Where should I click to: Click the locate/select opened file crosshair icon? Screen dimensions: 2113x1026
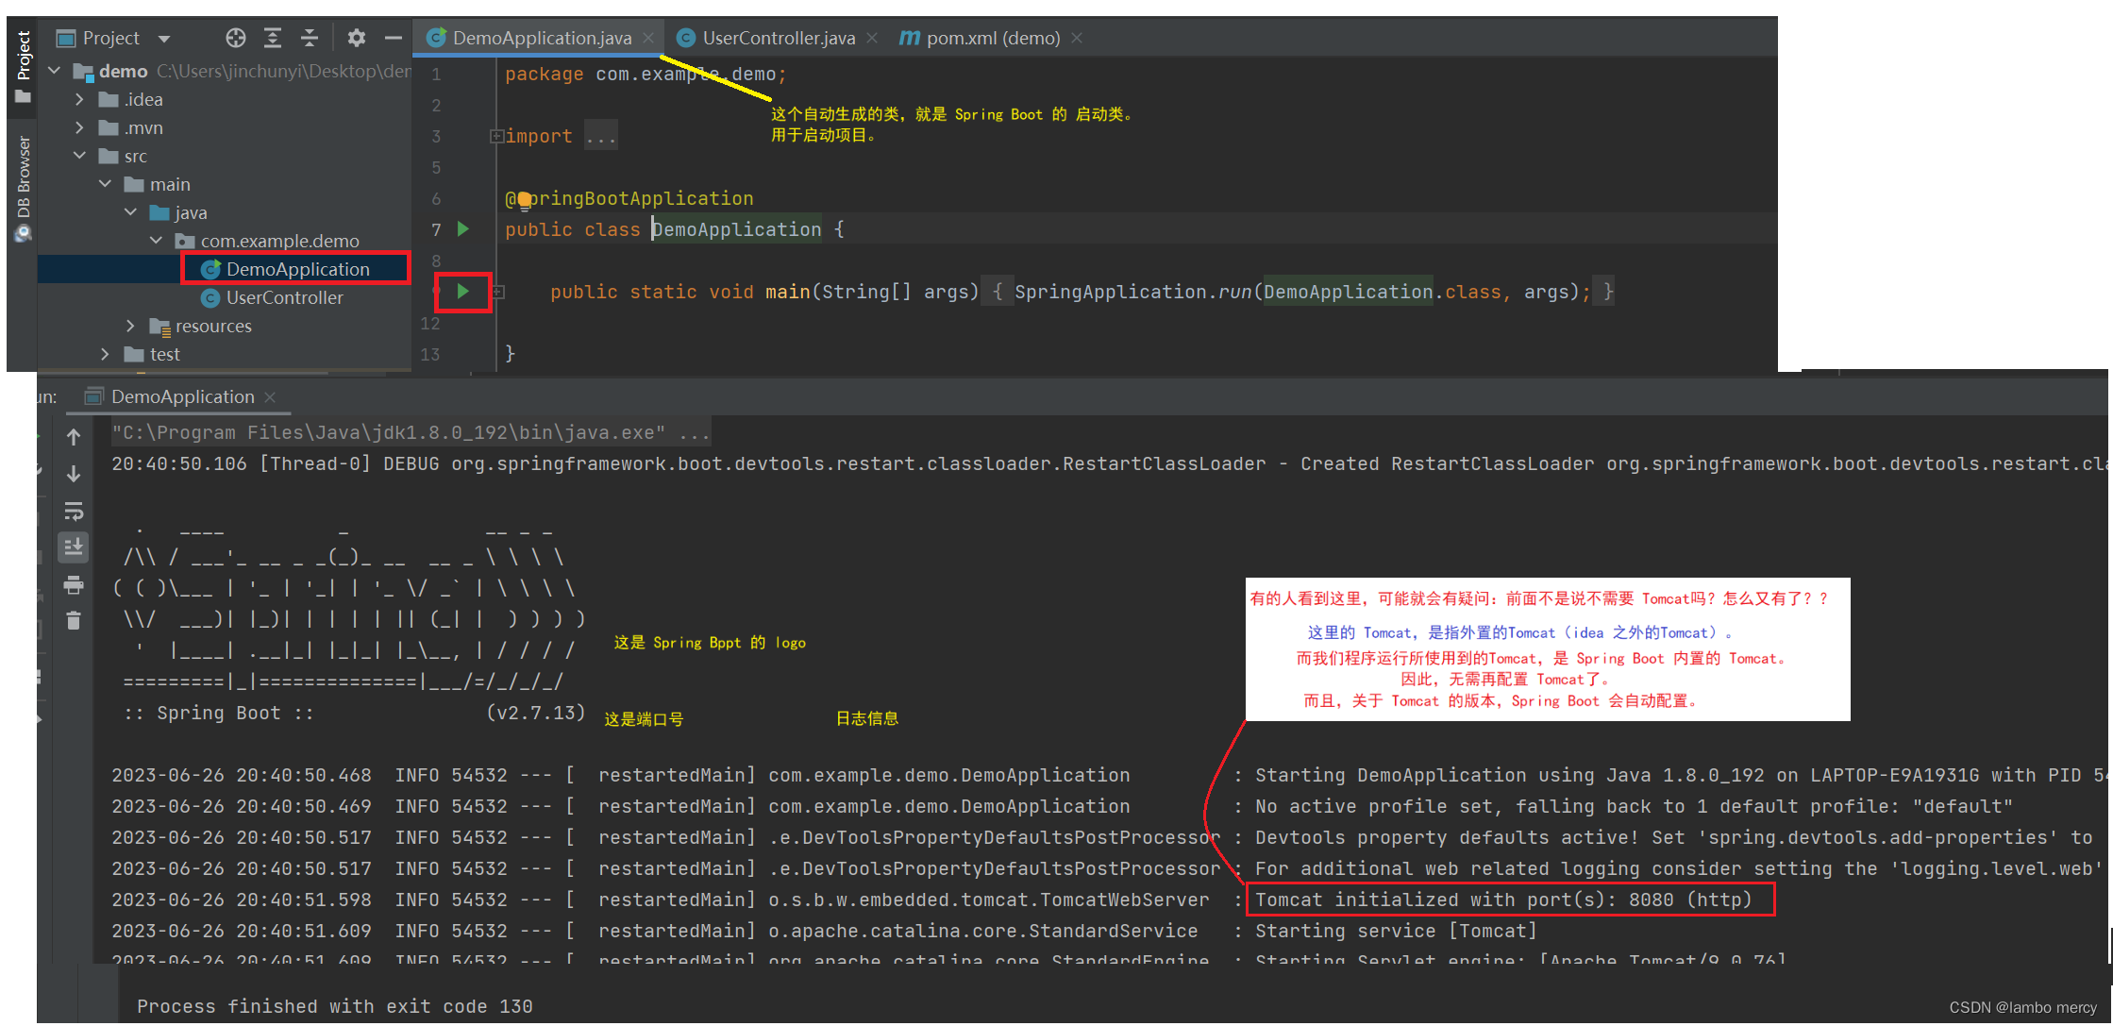236,38
